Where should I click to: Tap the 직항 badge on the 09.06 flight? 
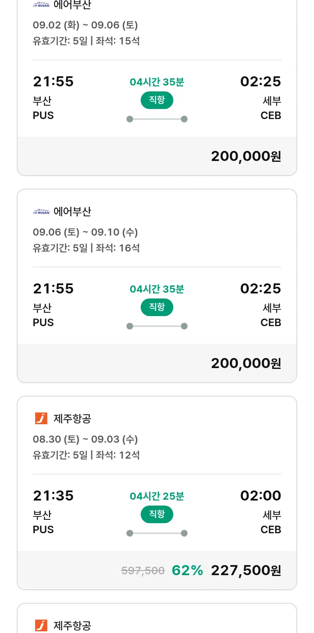pyautogui.click(x=157, y=307)
